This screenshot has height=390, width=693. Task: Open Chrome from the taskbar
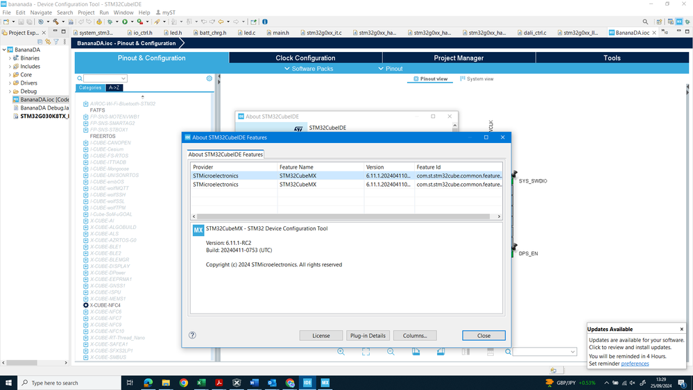183,382
